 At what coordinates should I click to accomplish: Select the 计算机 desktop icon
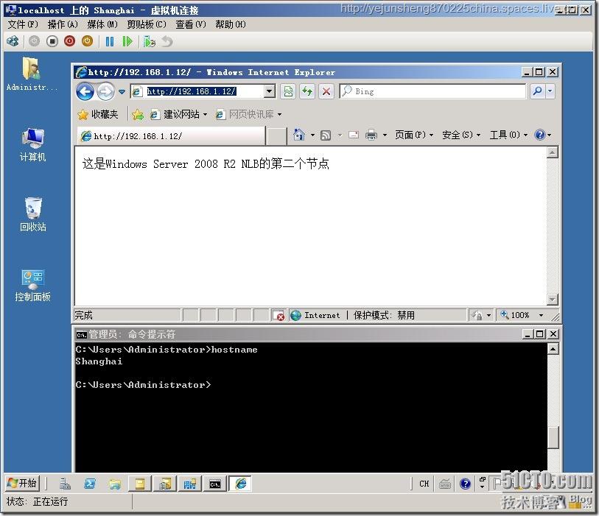coord(32,145)
